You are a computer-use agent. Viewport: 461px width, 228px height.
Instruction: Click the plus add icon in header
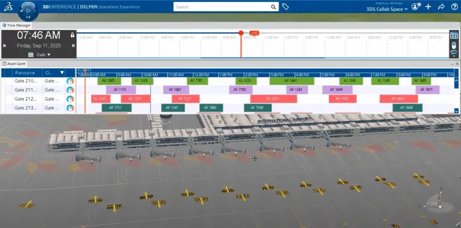pos(428,7)
